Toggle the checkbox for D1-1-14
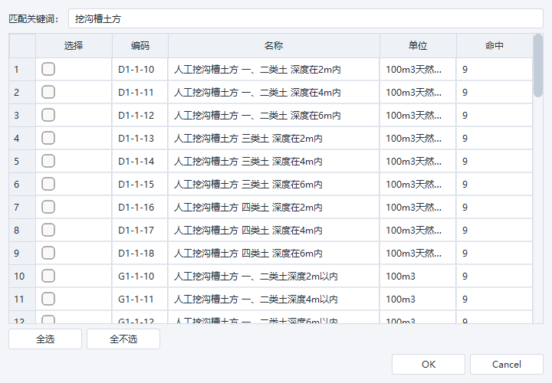 click(x=48, y=161)
